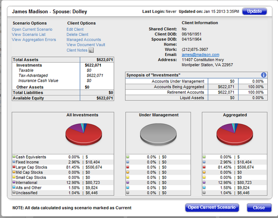Click blue swatch in Aggregated legend
The width and height of the screenshot is (278, 218).
(204, 162)
